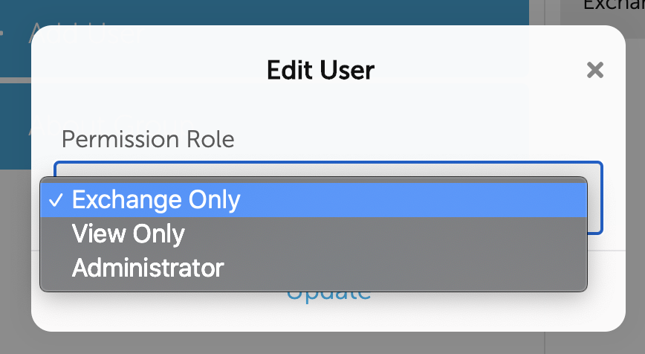
Task: Click the checkmark beside Exchange Only
Action: (x=56, y=200)
